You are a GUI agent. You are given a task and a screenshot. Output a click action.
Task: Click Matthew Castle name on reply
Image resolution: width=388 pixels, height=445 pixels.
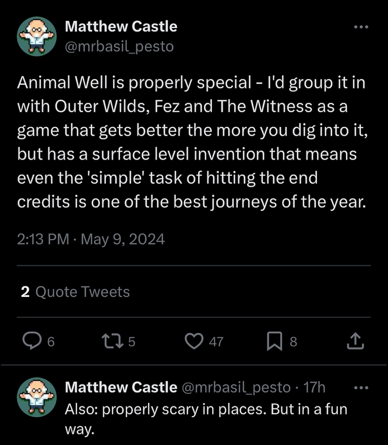click(121, 387)
